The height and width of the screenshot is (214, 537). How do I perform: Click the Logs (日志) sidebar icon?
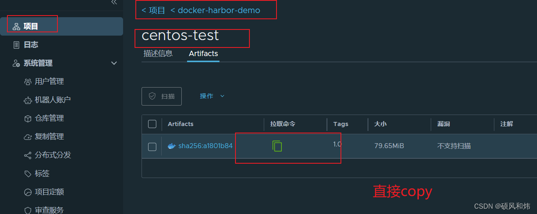[x=16, y=45]
